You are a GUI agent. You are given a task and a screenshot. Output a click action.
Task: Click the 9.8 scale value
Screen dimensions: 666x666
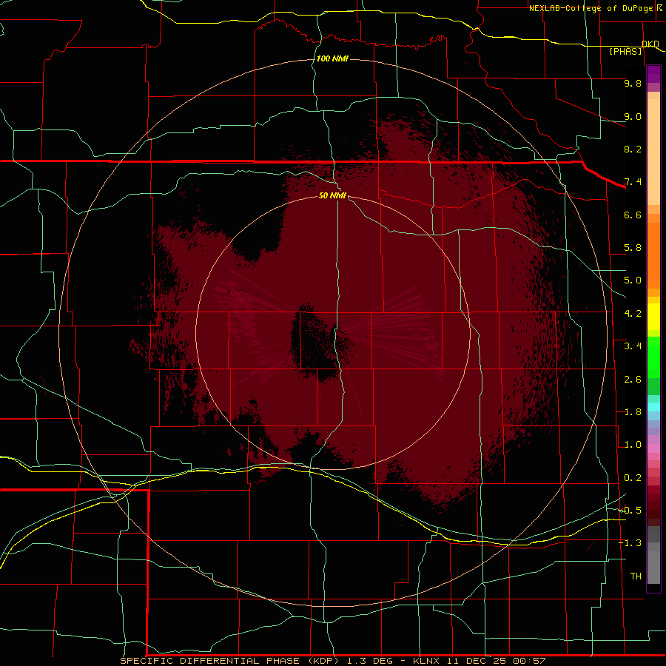point(633,84)
